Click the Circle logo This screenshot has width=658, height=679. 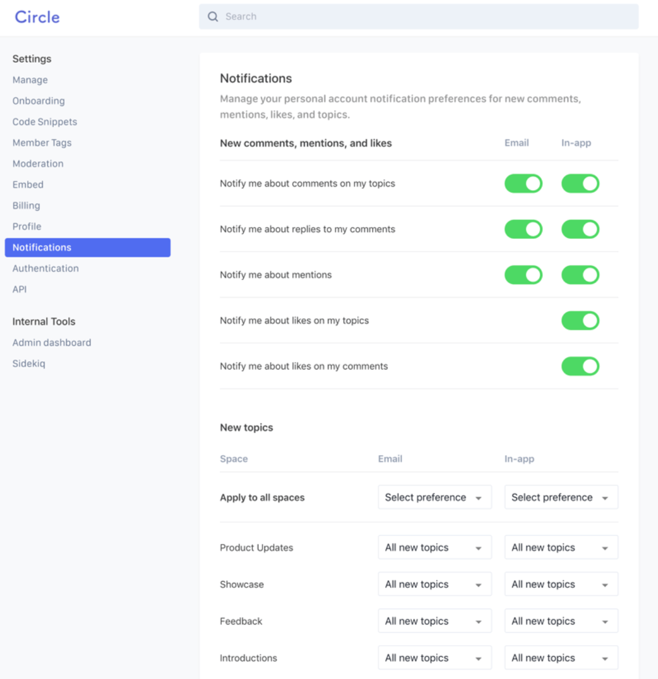click(x=37, y=17)
